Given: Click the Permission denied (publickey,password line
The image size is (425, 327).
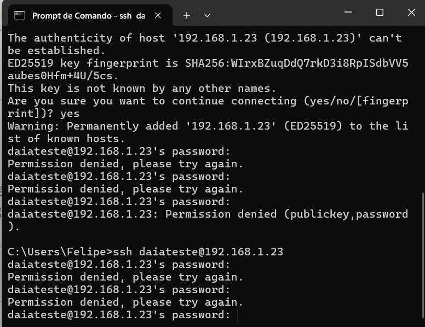Looking at the screenshot, I should pyautogui.click(x=208, y=214).
